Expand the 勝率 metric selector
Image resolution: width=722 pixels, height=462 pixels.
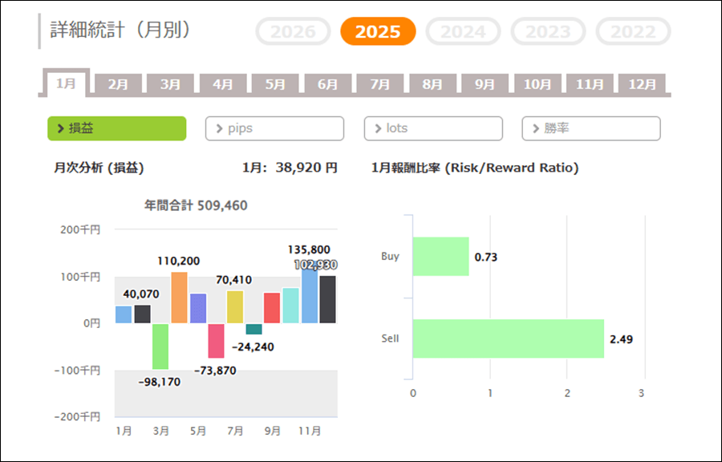(x=591, y=128)
